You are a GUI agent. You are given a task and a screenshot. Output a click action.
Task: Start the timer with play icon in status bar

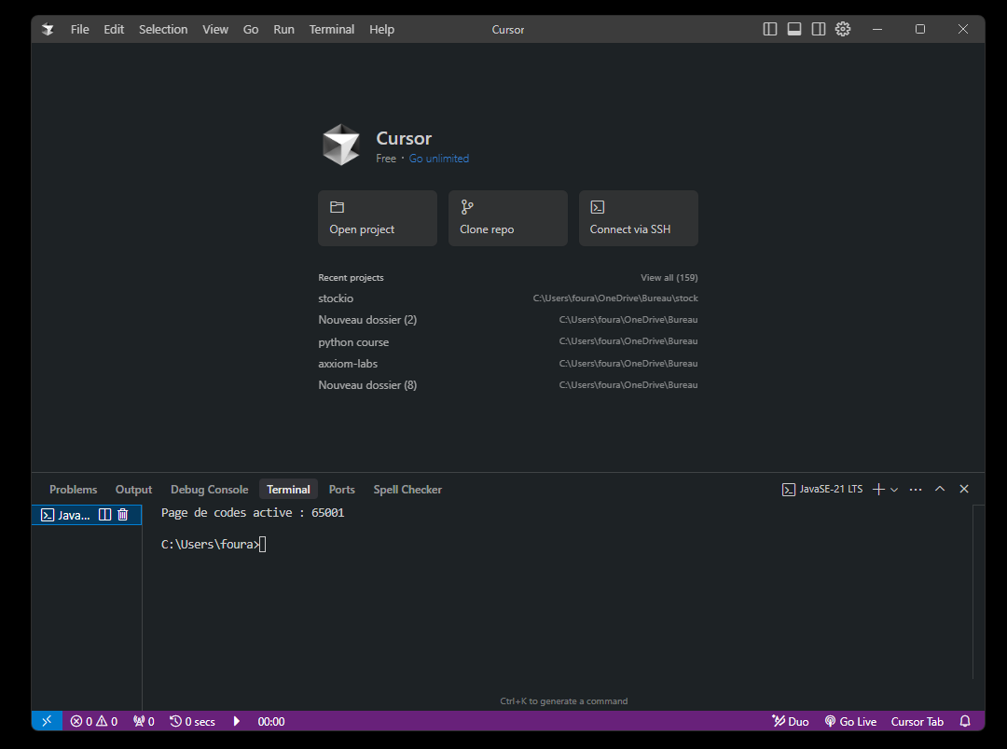pos(236,721)
